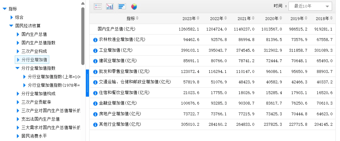
Task: Sort the 2018年 column
Action: click(x=331, y=18)
